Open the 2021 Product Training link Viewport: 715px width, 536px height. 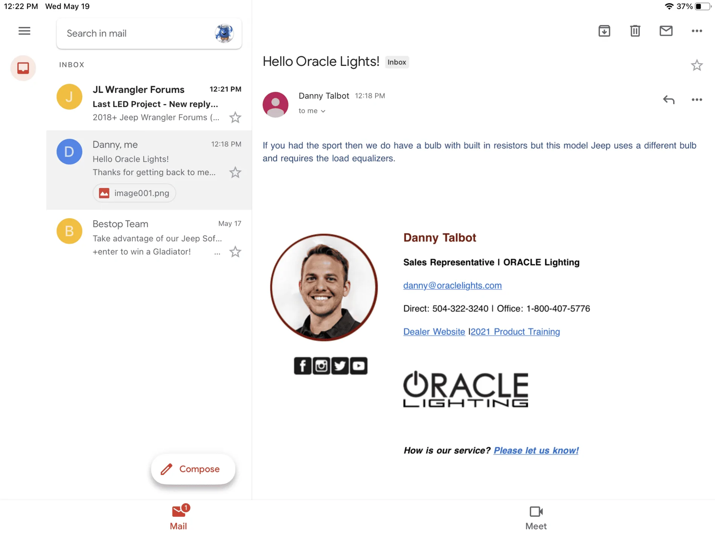[515, 332]
